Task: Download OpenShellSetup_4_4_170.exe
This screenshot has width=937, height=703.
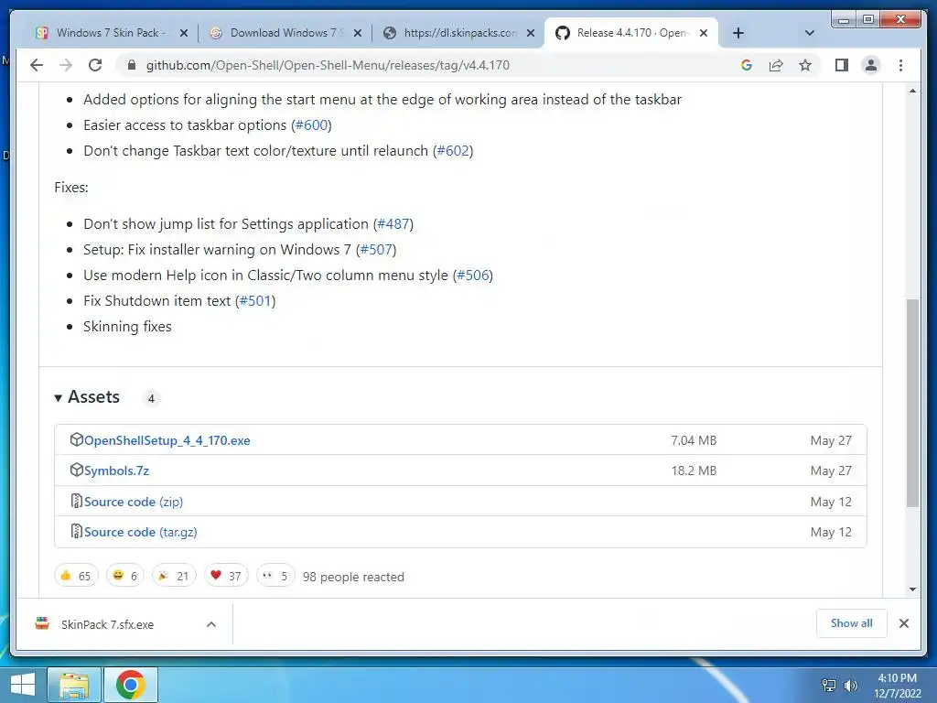Action: [167, 440]
